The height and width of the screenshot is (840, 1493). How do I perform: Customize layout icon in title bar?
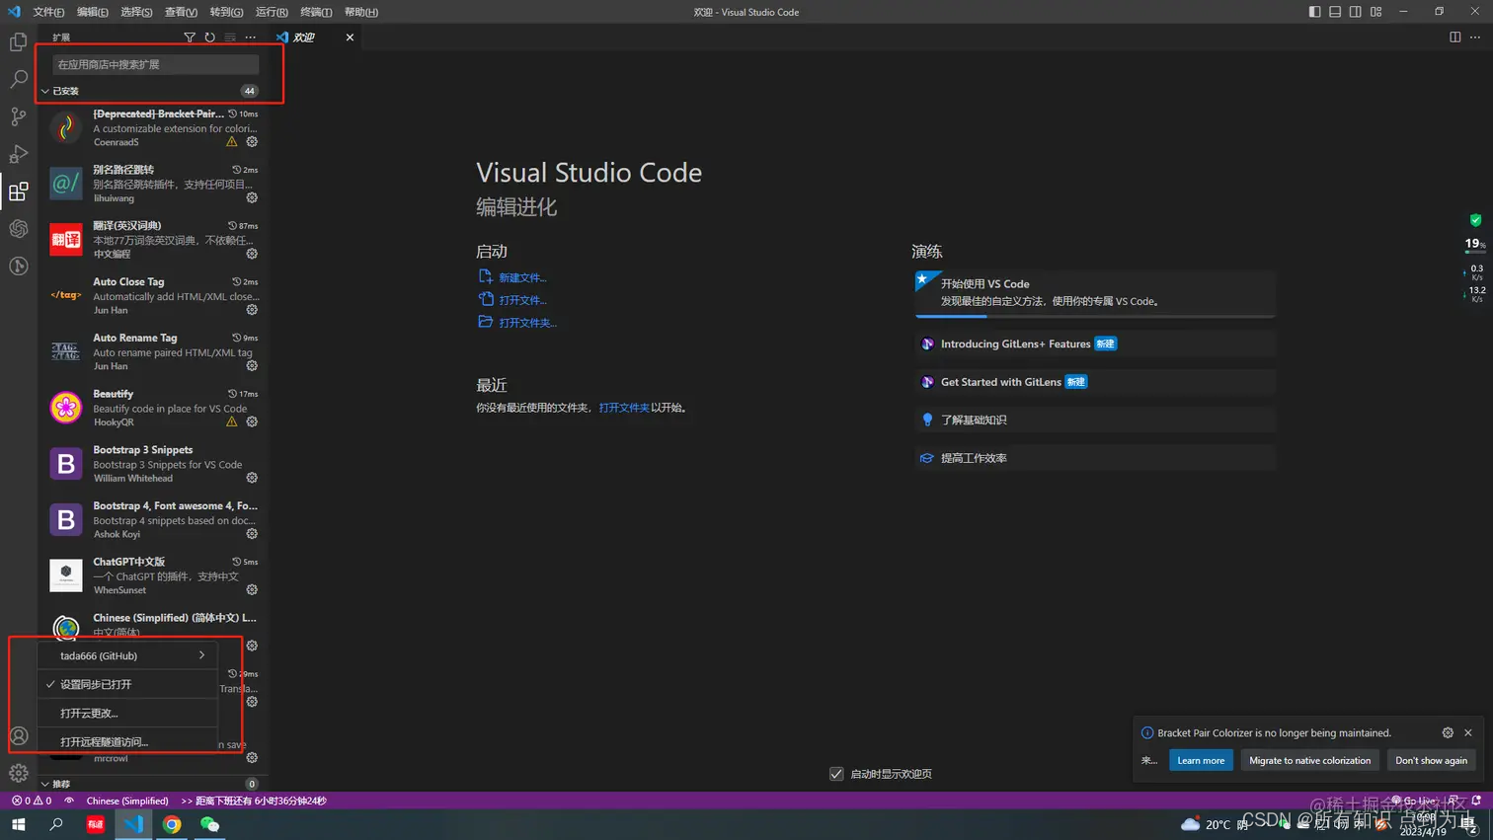[x=1376, y=12]
